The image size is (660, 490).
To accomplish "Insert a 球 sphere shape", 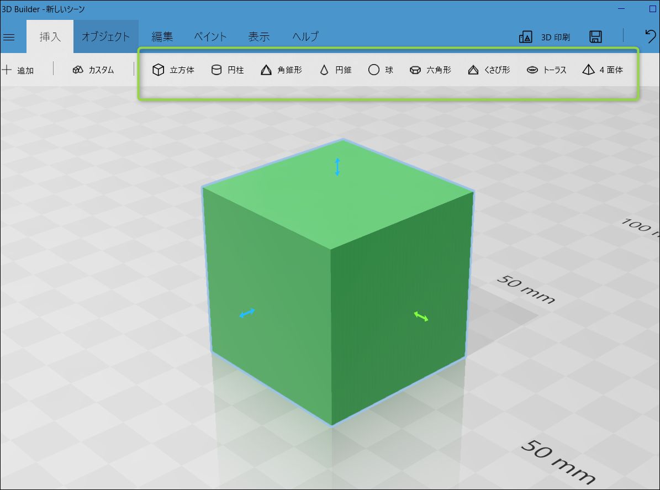I will click(x=381, y=70).
